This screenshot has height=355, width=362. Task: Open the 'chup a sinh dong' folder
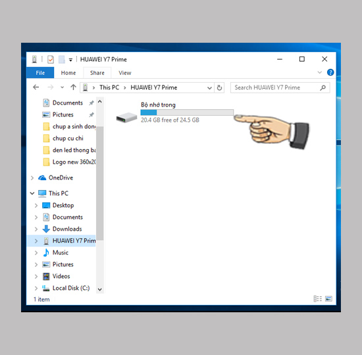pyautogui.click(x=69, y=127)
